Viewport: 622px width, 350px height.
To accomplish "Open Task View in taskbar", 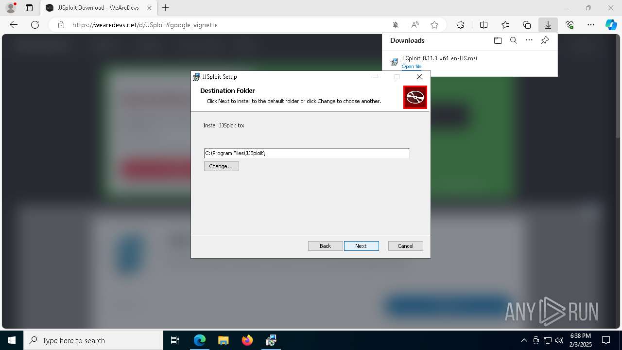I will coord(175,340).
